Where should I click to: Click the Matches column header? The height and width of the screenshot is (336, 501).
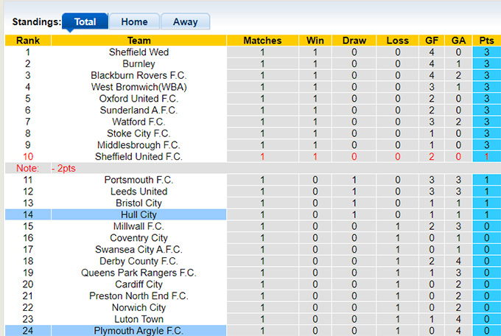point(262,41)
